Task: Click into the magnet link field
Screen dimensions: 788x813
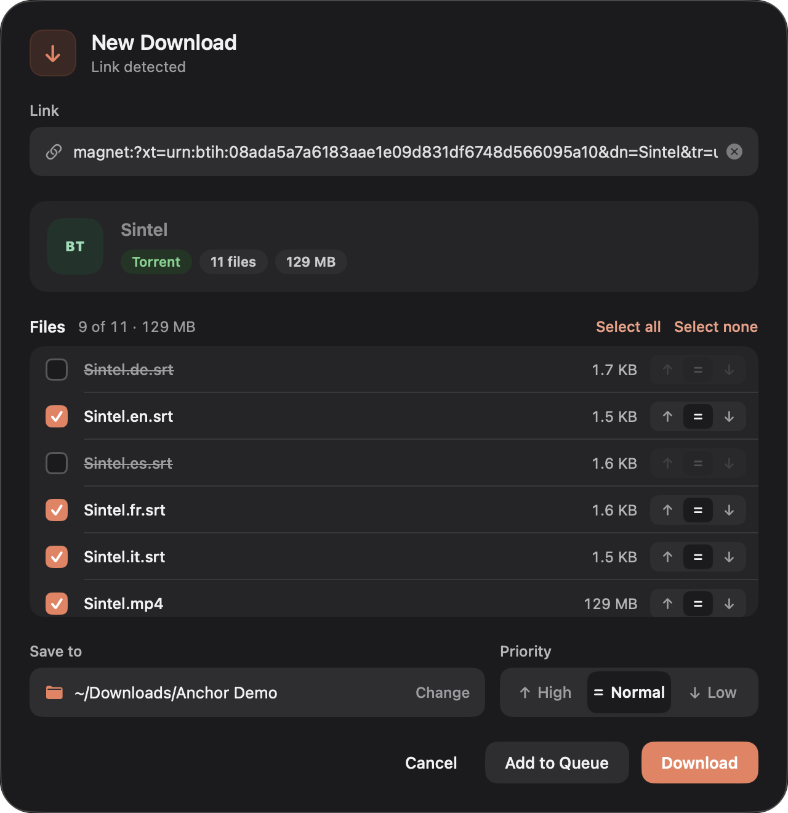Action: coord(395,152)
